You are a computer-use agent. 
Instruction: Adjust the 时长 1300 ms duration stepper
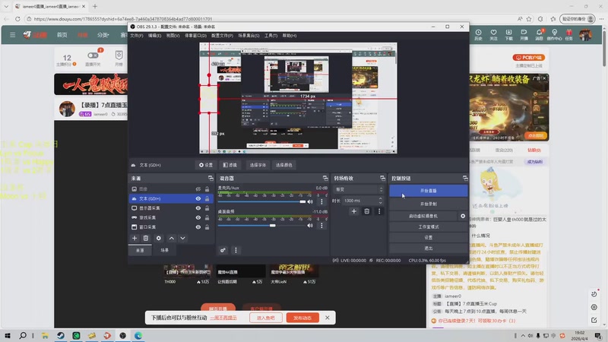381,201
